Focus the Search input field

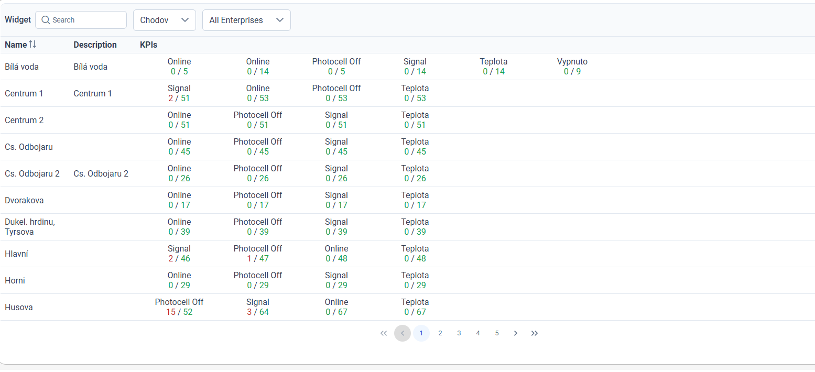[81, 20]
